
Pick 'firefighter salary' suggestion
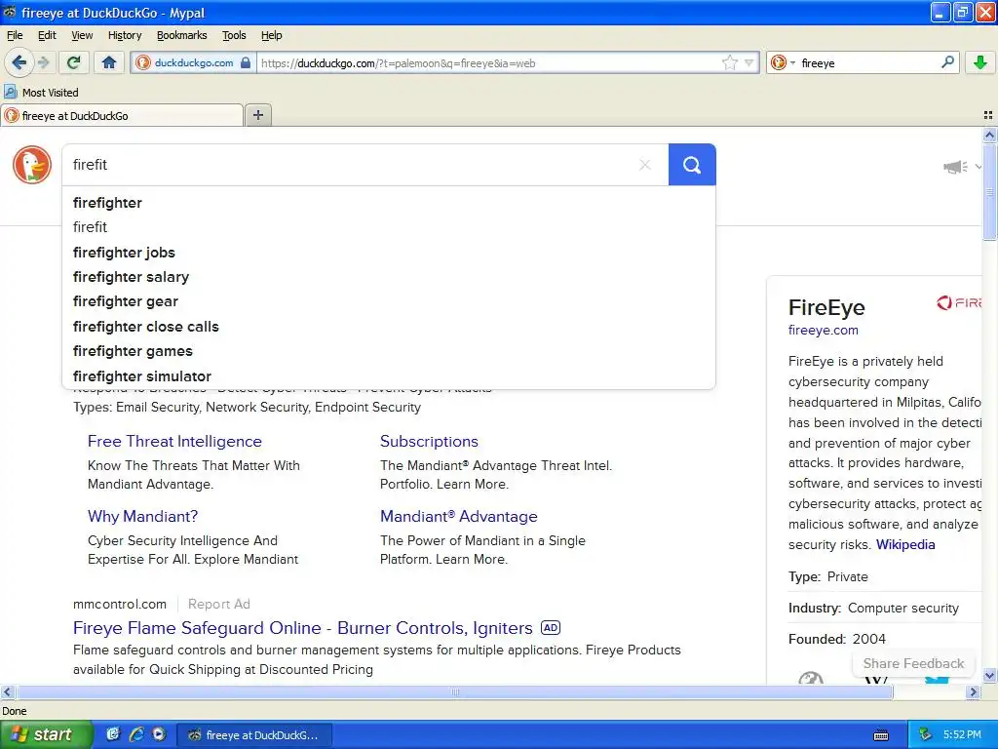pos(388,277)
